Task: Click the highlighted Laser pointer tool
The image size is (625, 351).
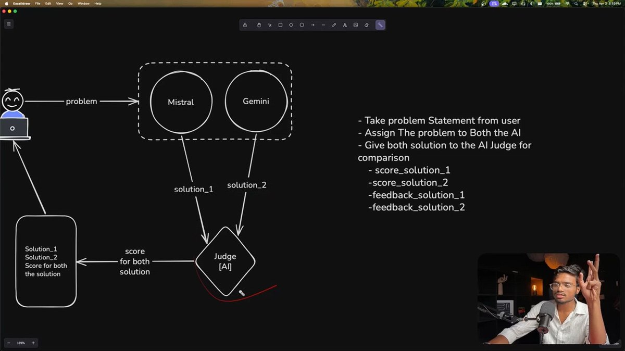Action: pos(381,25)
